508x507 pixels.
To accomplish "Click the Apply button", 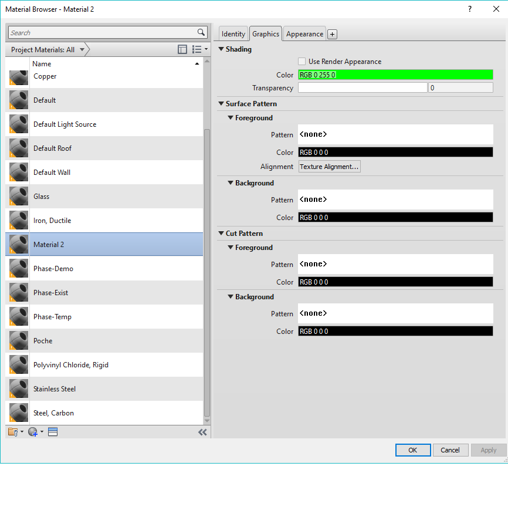I will [x=489, y=450].
